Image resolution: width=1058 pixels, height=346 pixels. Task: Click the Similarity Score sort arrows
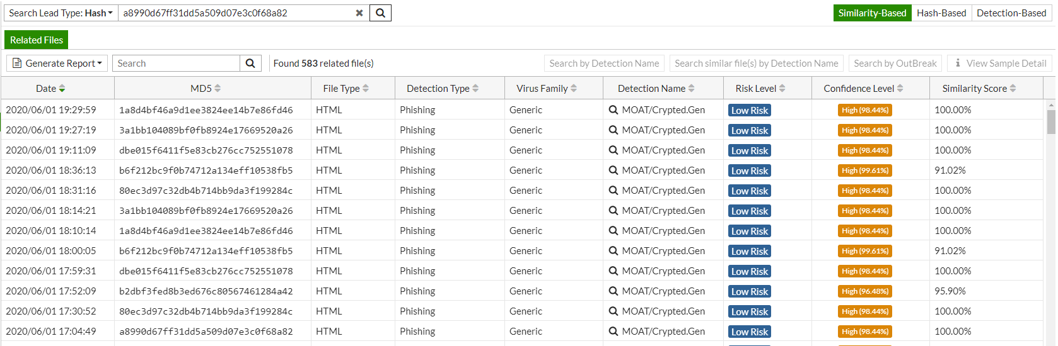(x=1013, y=89)
